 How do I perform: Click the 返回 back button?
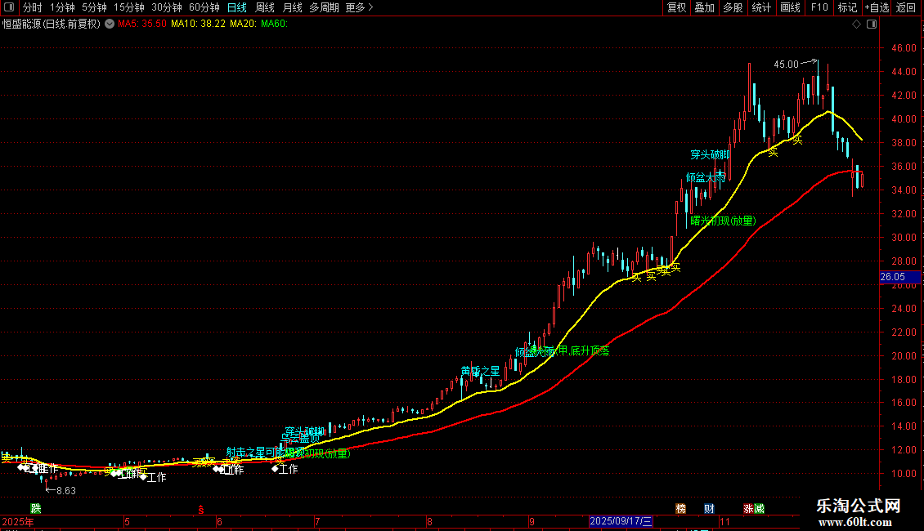[x=906, y=7]
